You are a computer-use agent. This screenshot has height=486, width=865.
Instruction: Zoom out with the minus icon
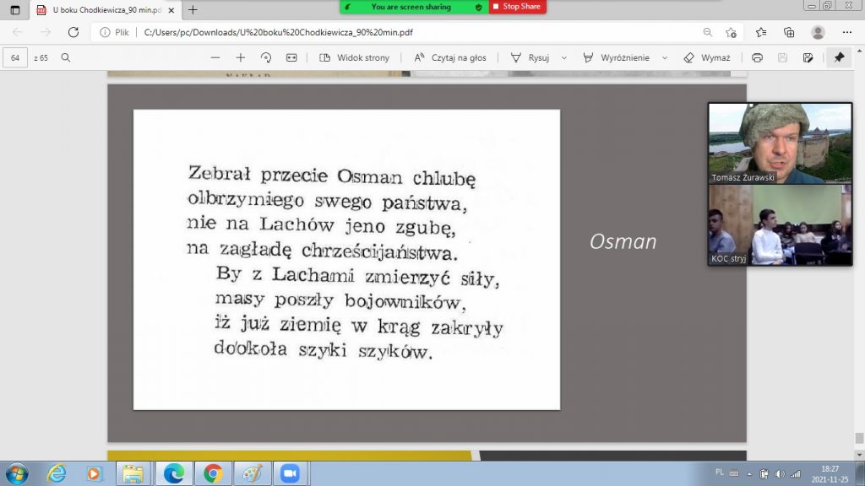coord(215,58)
